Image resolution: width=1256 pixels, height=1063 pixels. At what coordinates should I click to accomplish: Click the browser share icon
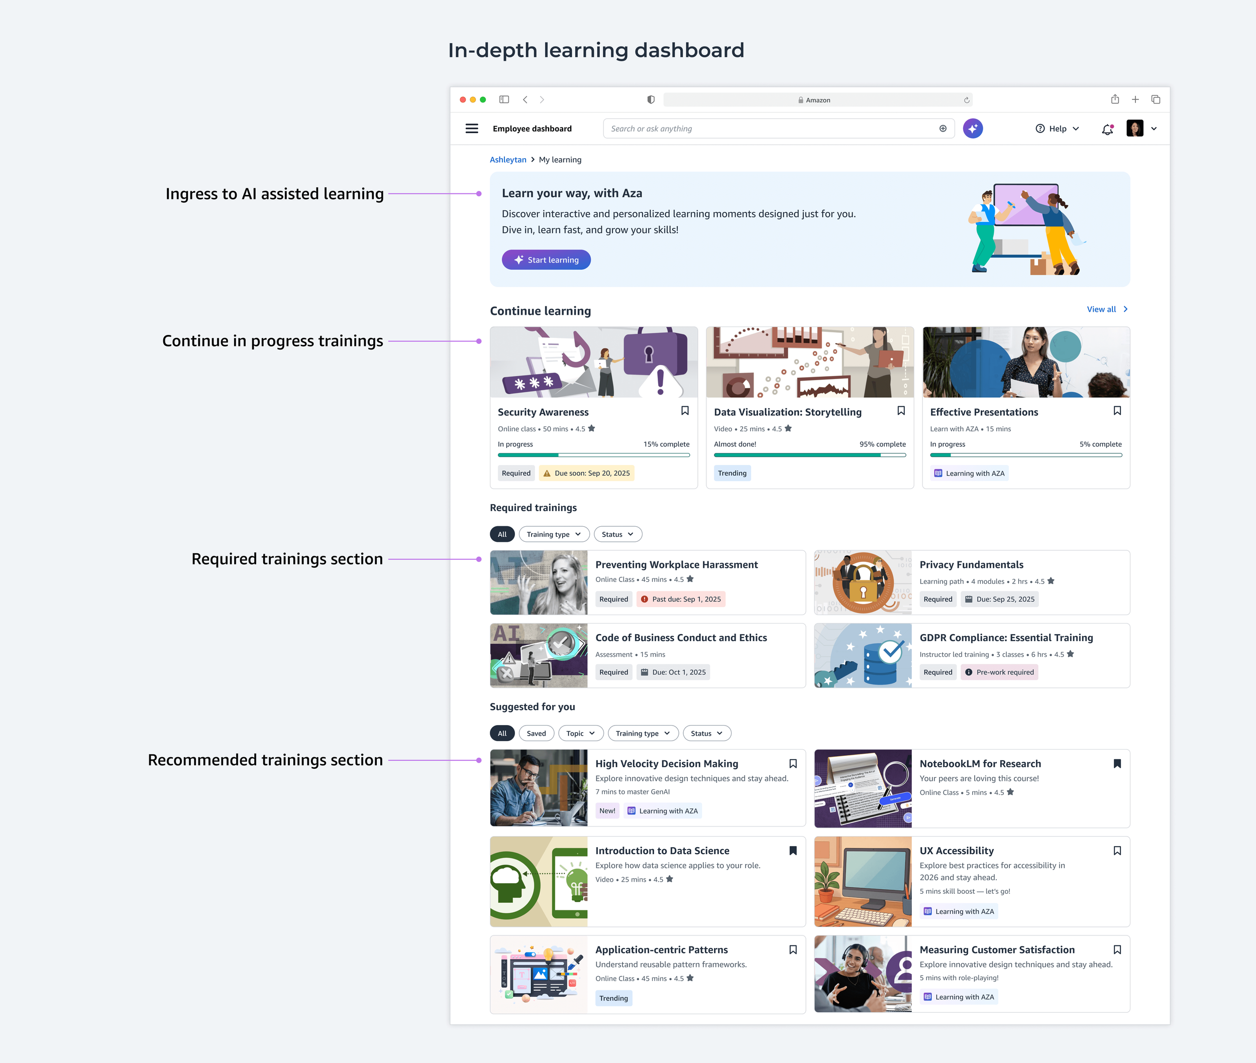(x=1115, y=99)
